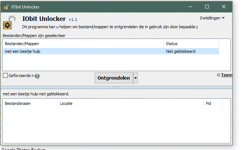This screenshot has width=241, height=150.
Task: Open the Instellingen settings menu
Action: [212, 18]
